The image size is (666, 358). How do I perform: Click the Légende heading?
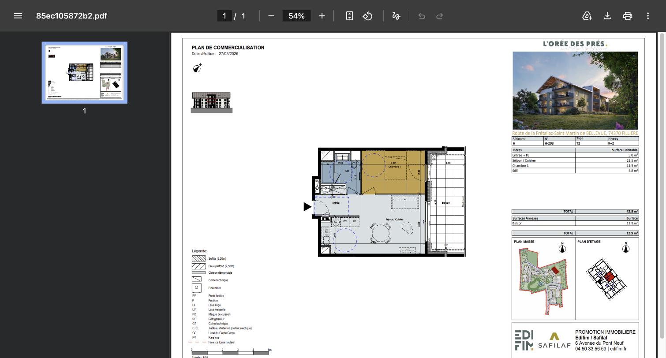point(199,251)
